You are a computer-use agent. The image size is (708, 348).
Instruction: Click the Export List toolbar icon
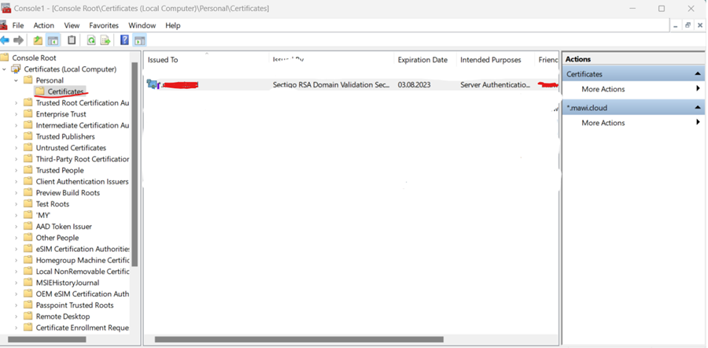point(105,40)
